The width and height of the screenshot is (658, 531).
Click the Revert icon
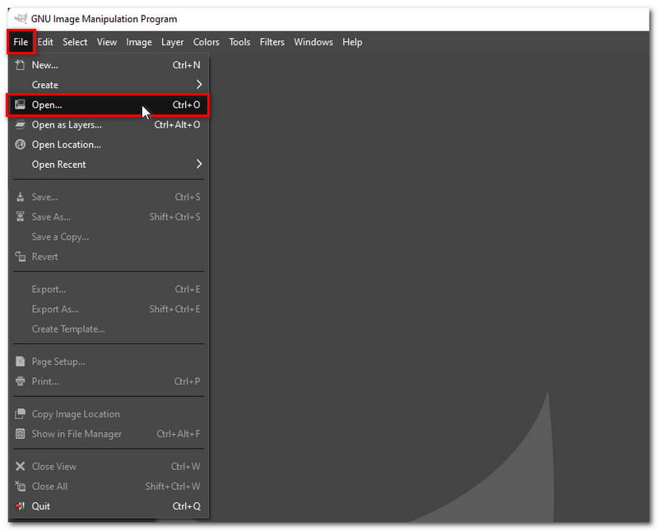[20, 256]
